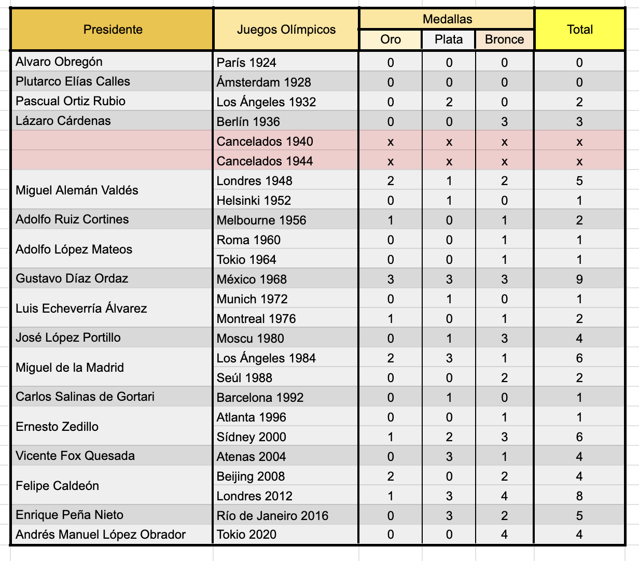639x561 pixels.
Task: Select the Barcelona 1992 cell
Action: (x=286, y=397)
